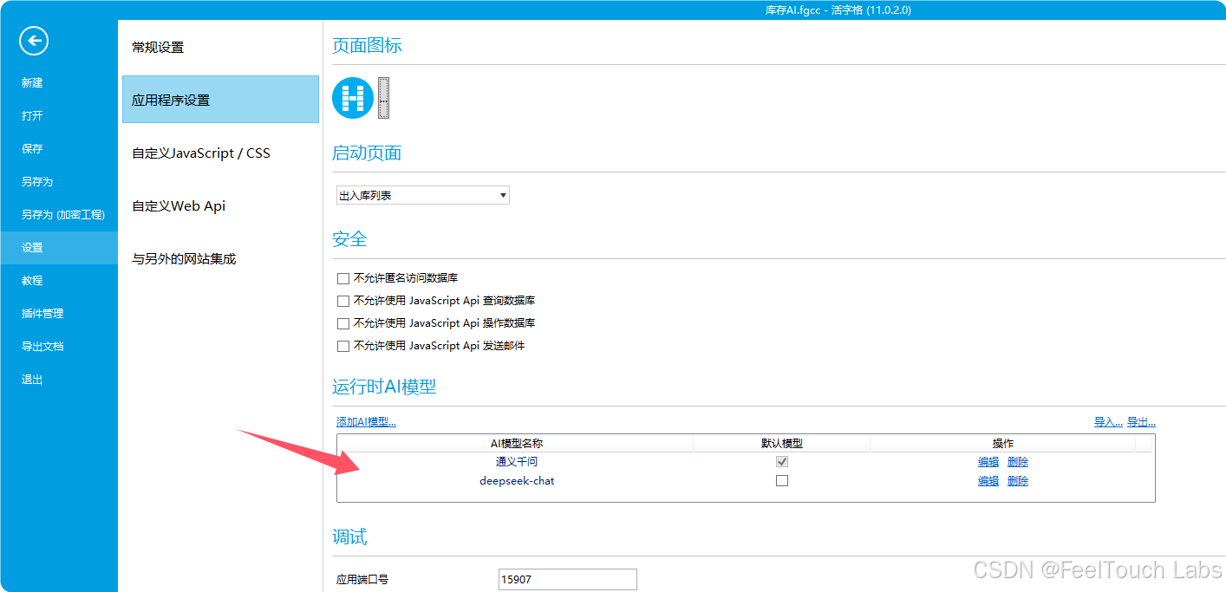This screenshot has width=1226, height=592.
Task: Click 删除 link for 通义千问
Action: coord(1018,462)
